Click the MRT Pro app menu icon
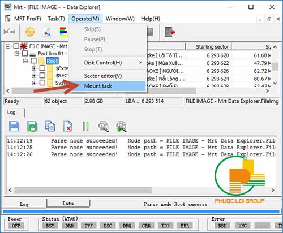The width and height of the screenshot is (283, 233). pos(8,19)
